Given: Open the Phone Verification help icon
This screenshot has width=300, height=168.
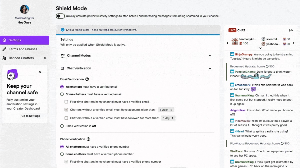Looking at the screenshot, I should click(89, 139).
